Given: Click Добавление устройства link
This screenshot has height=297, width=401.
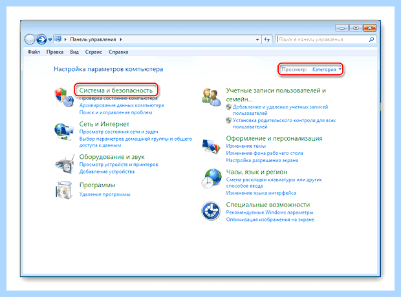Looking at the screenshot, I should pos(107,172).
